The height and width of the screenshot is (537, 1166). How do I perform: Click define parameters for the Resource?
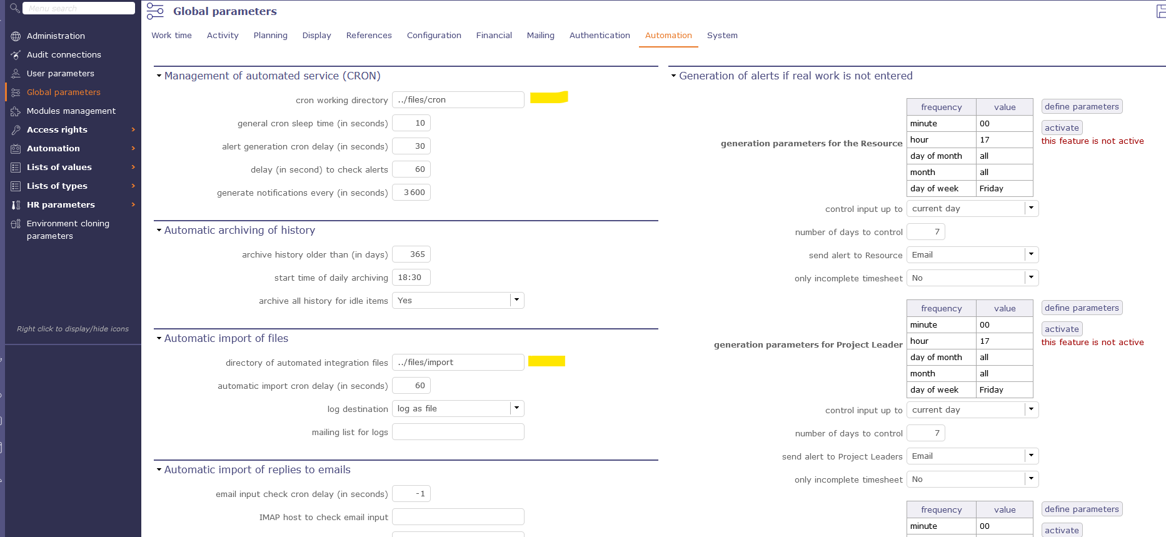tap(1081, 107)
